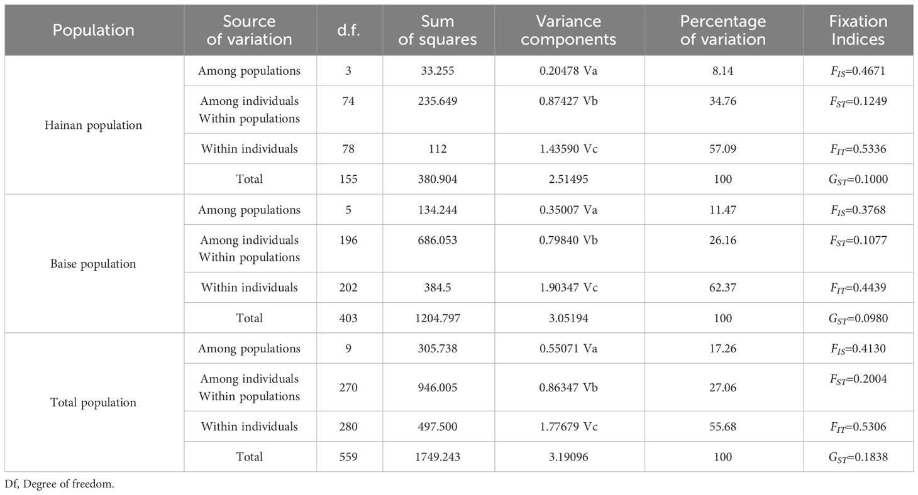Click the total sum 380.904

point(438,179)
